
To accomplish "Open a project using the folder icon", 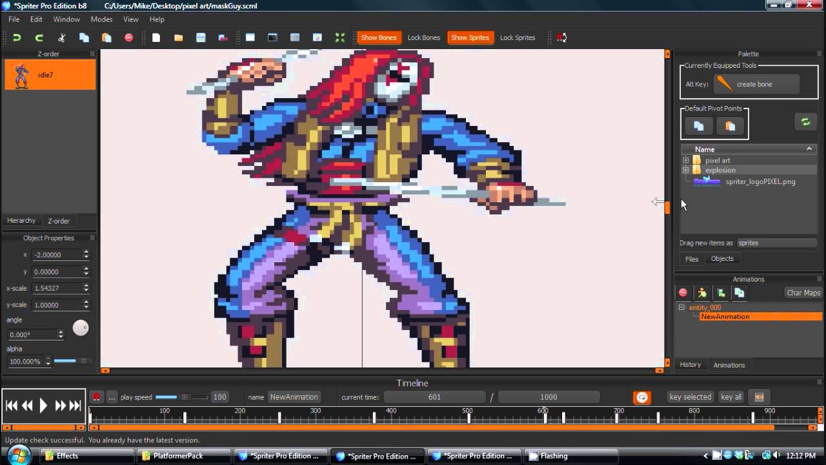I will (178, 37).
